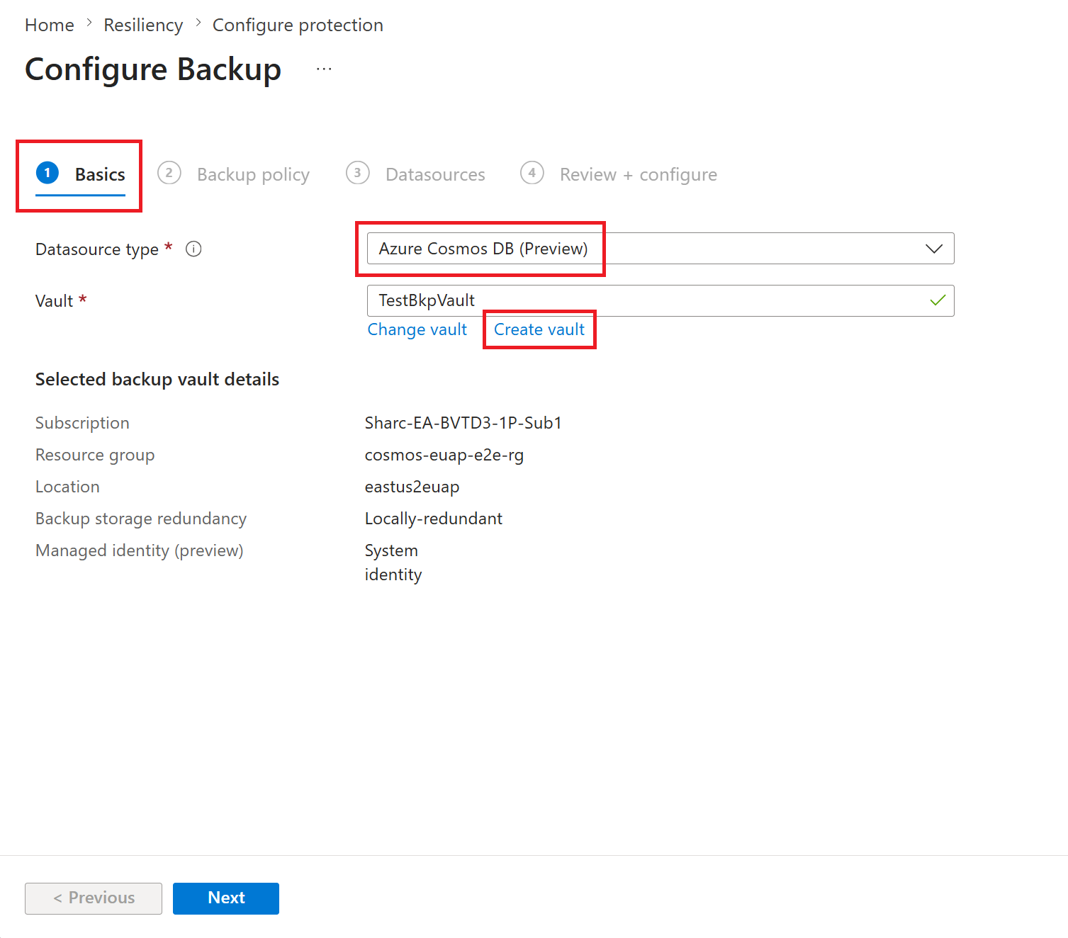Click the Change vault link
Image resolution: width=1068 pixels, height=938 pixels.
click(417, 329)
